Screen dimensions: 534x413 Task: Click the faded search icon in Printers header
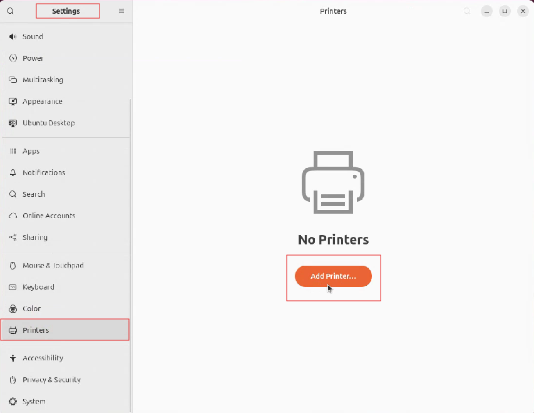tap(467, 11)
